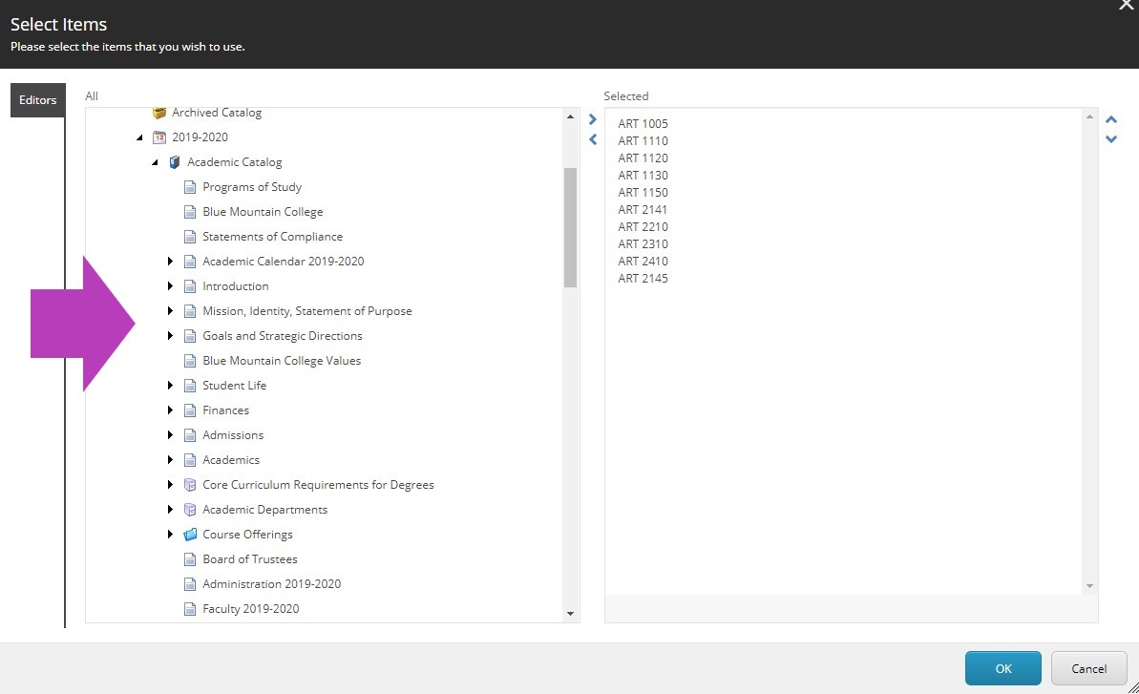Viewport: 1139px width, 694px height.
Task: Select Board of Trustees tree item
Action: [250, 559]
